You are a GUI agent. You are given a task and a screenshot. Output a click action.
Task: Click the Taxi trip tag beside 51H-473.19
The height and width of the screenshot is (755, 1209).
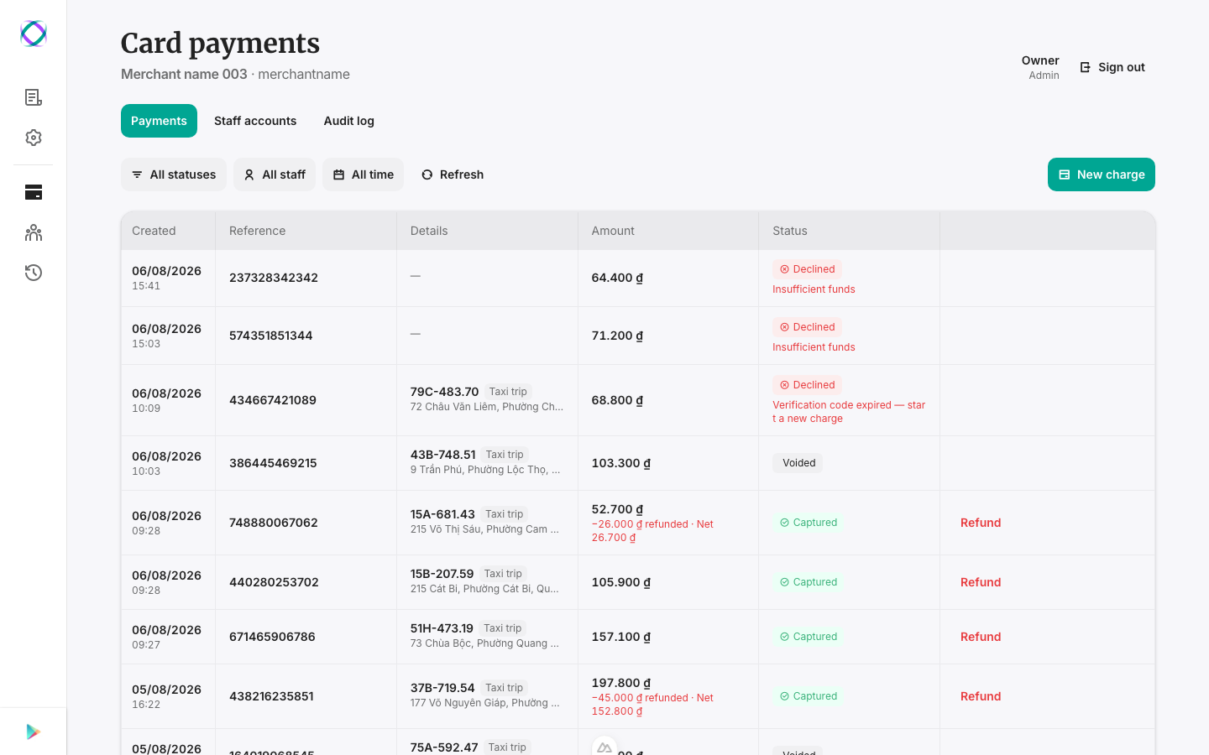(x=502, y=628)
